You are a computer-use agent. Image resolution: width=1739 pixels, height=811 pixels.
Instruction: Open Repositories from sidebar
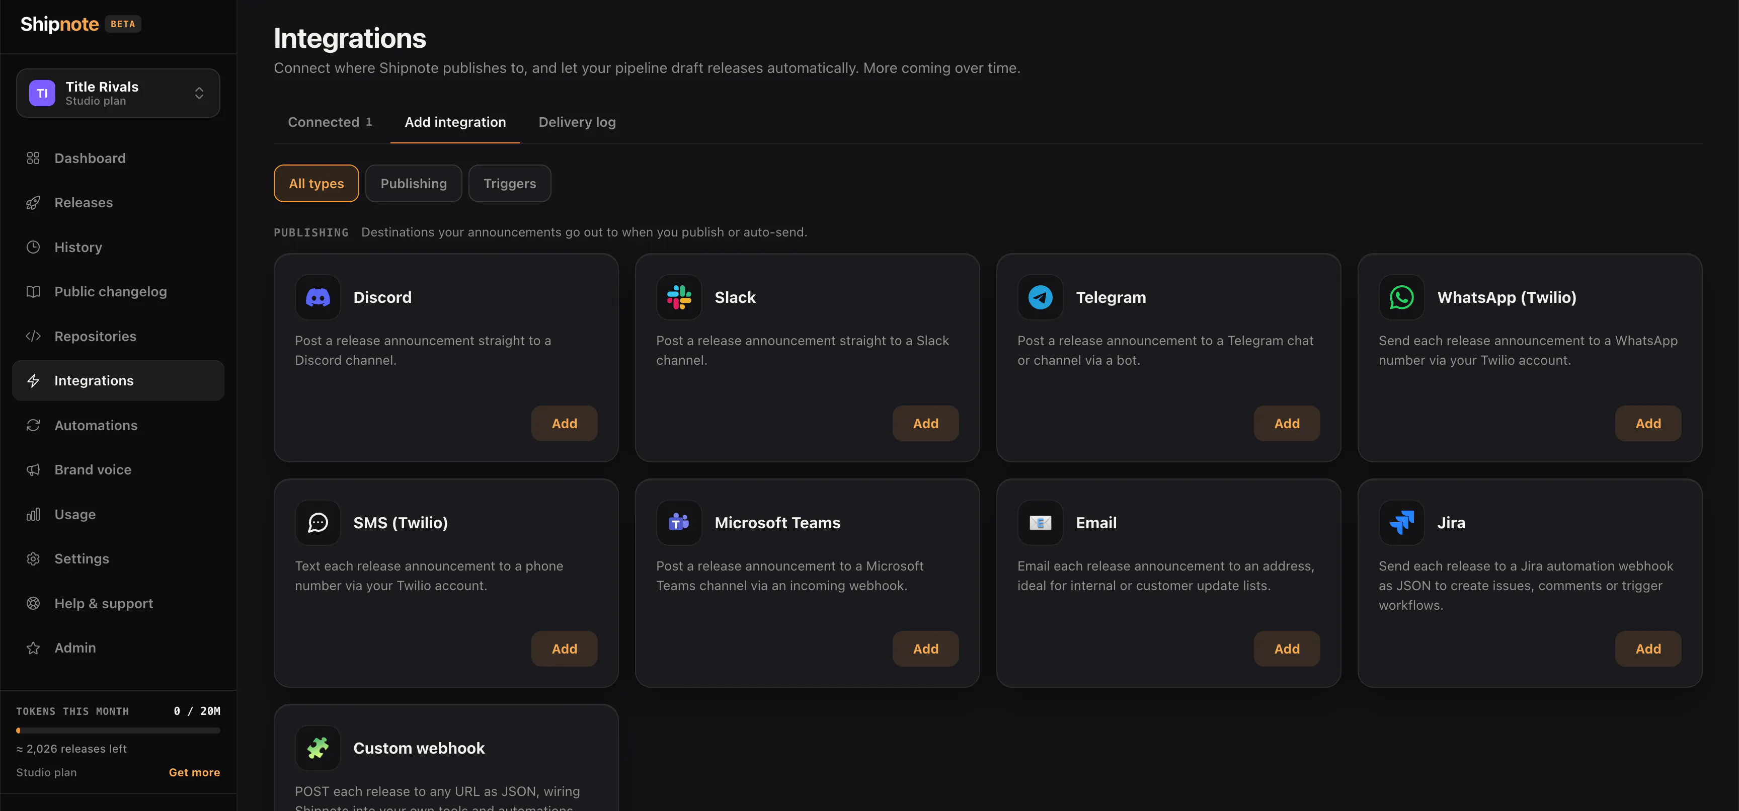pos(118,336)
